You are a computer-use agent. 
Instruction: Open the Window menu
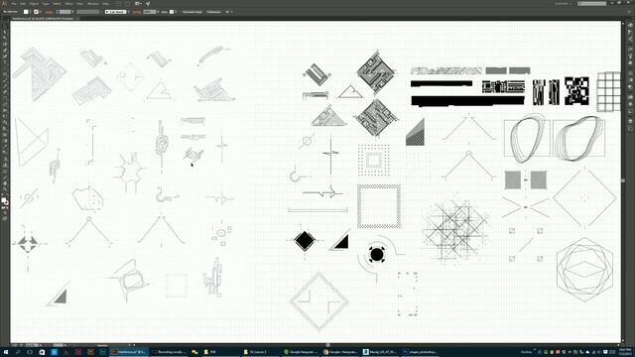pos(92,4)
